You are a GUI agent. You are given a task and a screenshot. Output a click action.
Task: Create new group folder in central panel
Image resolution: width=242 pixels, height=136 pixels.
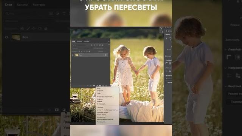tap(100, 86)
